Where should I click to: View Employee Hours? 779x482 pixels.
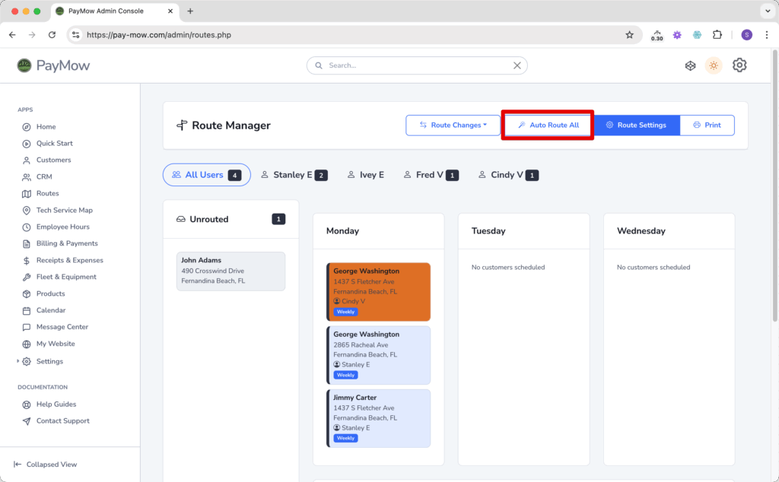pos(62,227)
